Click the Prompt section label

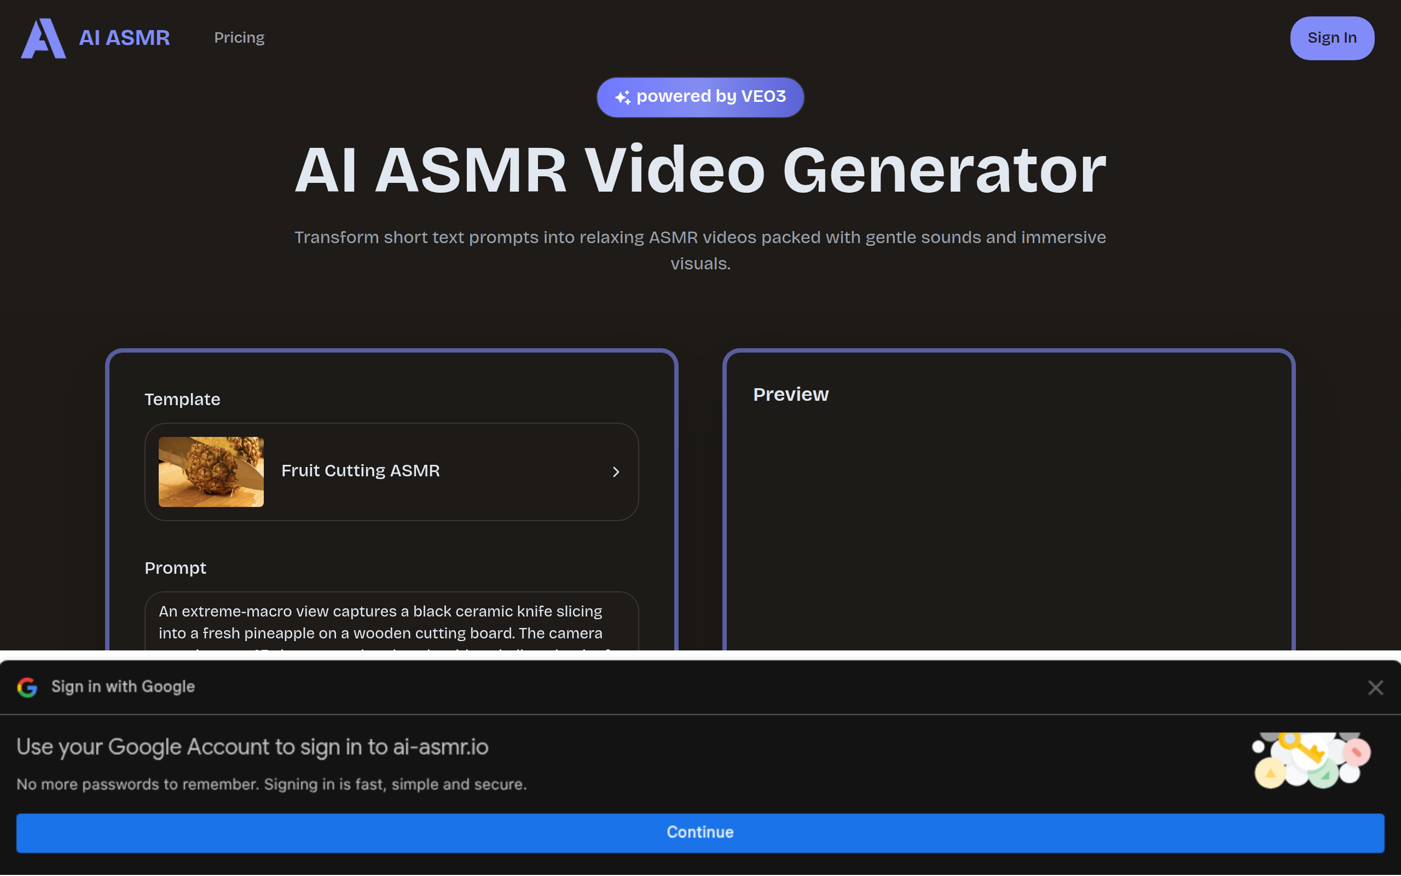coord(176,568)
